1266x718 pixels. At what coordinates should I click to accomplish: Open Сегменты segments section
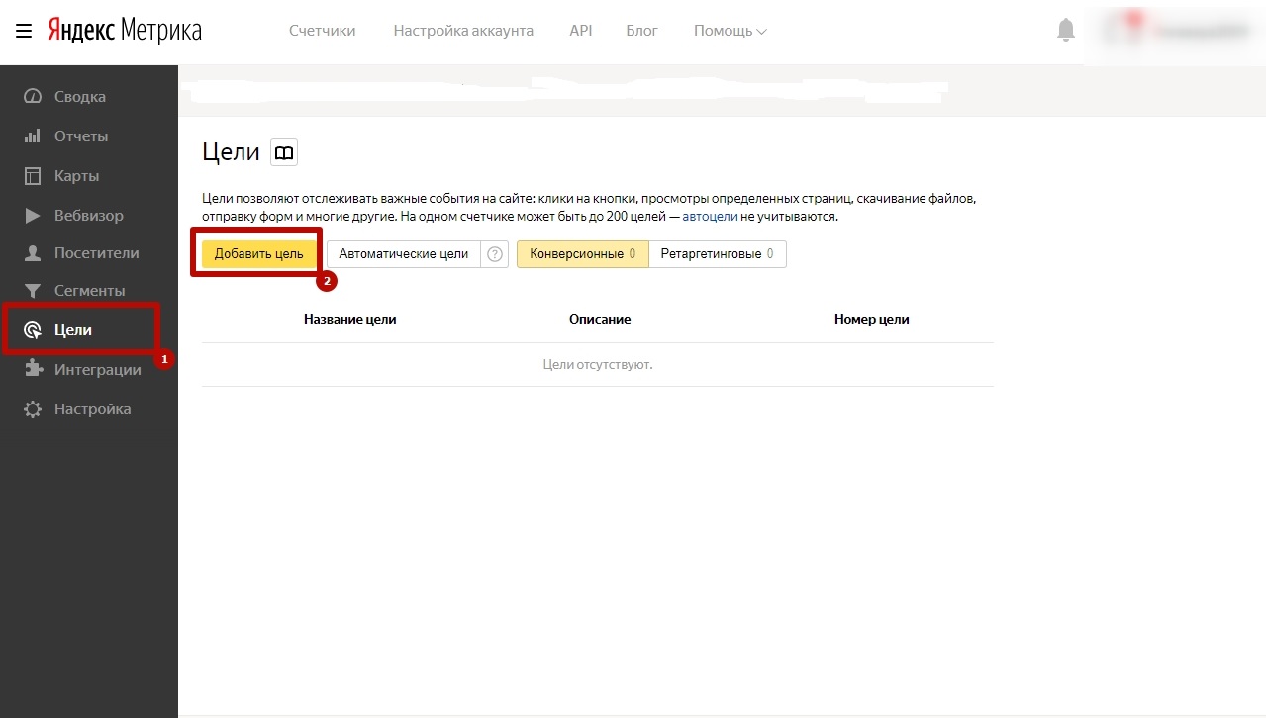click(89, 291)
